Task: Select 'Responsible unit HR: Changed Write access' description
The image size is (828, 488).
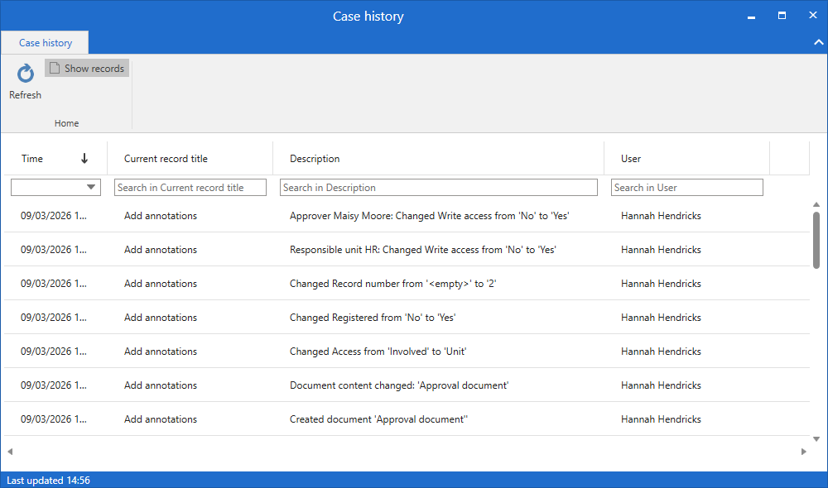Action: 423,250
